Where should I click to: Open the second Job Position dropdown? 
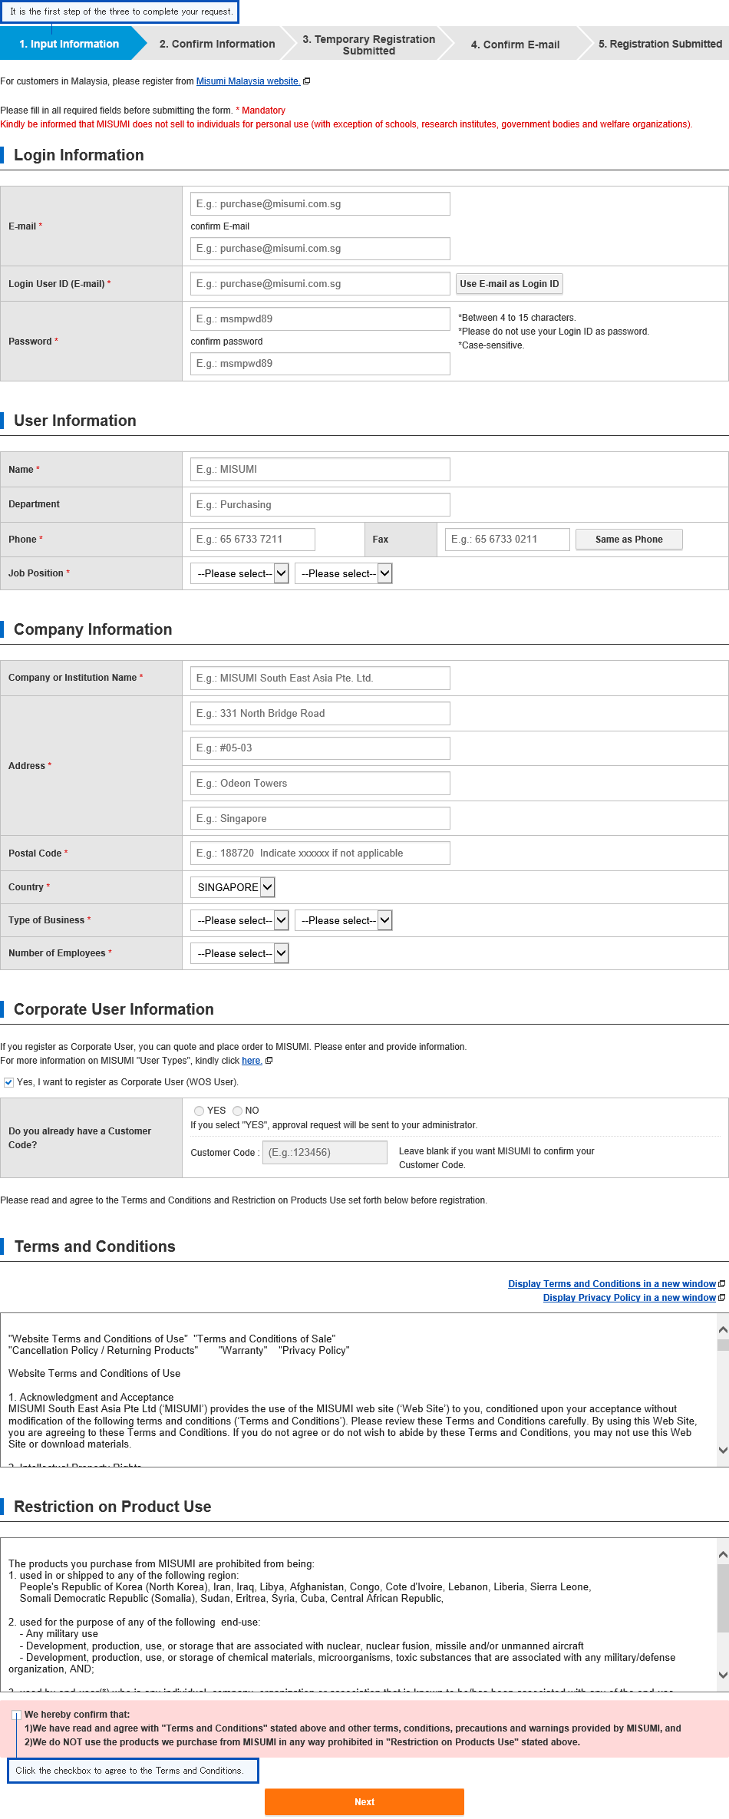coord(344,573)
